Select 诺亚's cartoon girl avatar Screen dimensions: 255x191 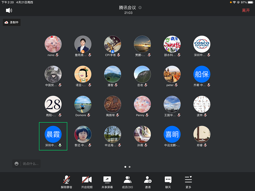click(83, 74)
